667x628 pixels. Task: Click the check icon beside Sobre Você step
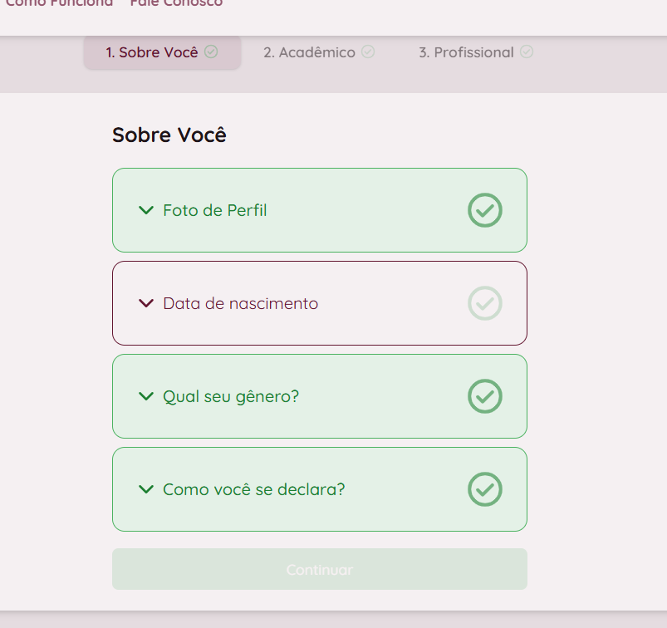click(211, 52)
